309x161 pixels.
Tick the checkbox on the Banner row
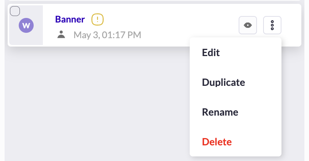click(x=15, y=11)
